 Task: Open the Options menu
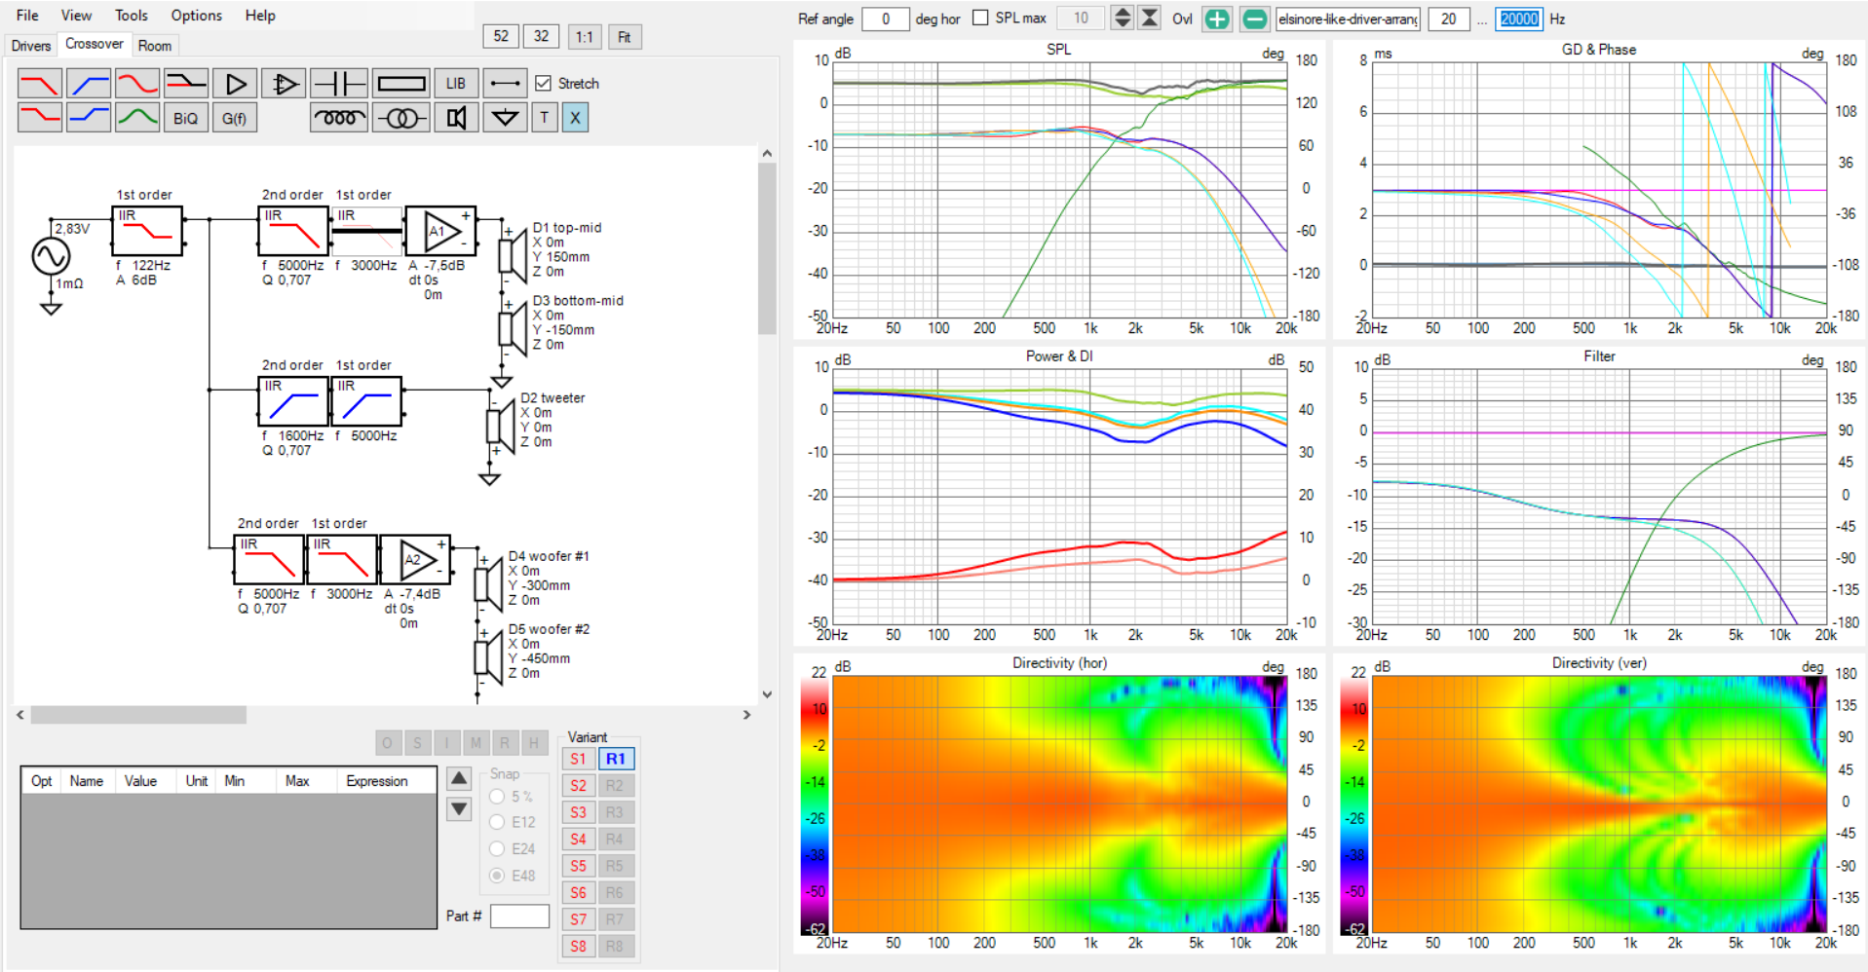pyautogui.click(x=197, y=16)
